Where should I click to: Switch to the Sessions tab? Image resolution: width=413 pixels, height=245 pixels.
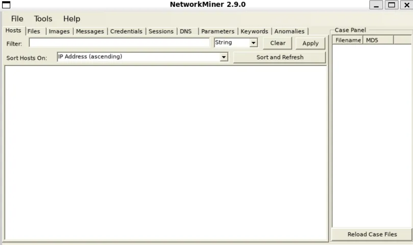[x=161, y=31]
